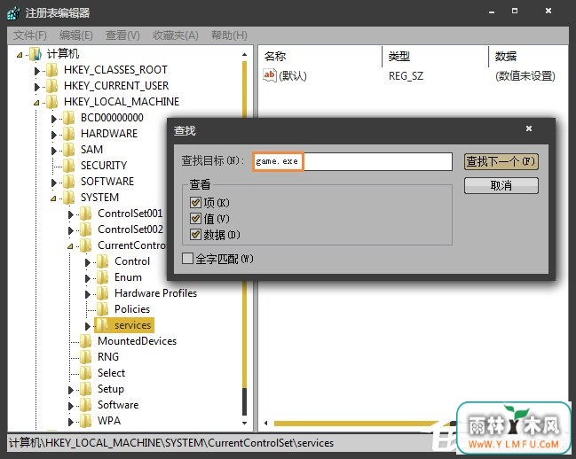Click the Setup folder icon
This screenshot has height=459, width=576.
[x=85, y=389]
